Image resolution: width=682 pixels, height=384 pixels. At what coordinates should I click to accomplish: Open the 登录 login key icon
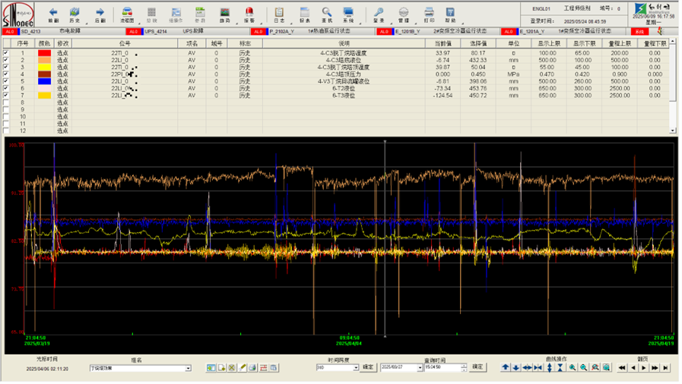pyautogui.click(x=379, y=14)
